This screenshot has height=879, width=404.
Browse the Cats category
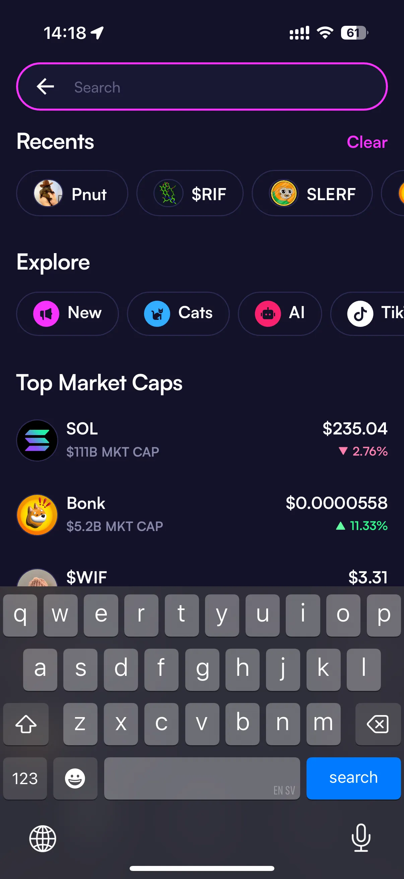pos(178,313)
